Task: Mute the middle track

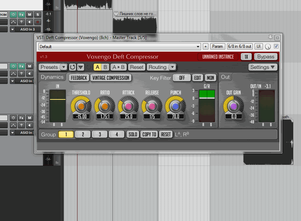Action: (x=30, y=66)
